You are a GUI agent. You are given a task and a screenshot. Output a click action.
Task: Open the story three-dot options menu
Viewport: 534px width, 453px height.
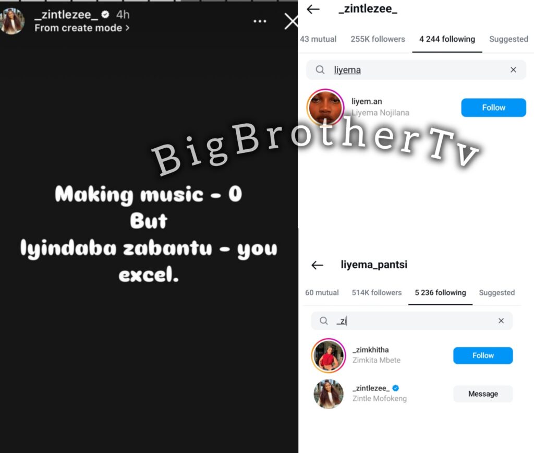pyautogui.click(x=260, y=21)
